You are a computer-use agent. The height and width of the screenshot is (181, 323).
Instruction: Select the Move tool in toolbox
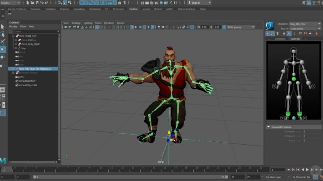click(3, 50)
